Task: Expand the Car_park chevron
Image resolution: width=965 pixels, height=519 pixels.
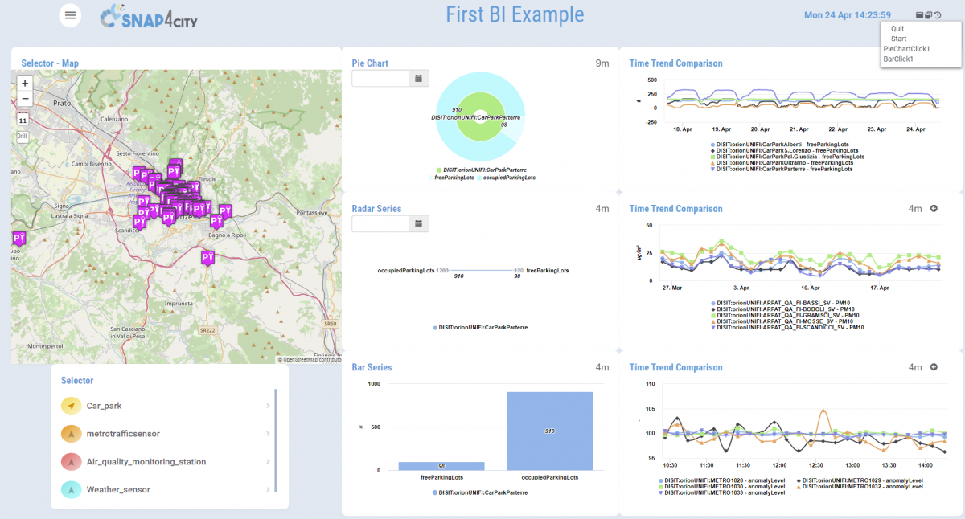Action: coord(268,407)
